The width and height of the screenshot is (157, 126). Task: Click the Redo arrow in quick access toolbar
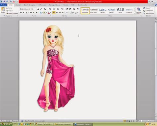[11, 1]
